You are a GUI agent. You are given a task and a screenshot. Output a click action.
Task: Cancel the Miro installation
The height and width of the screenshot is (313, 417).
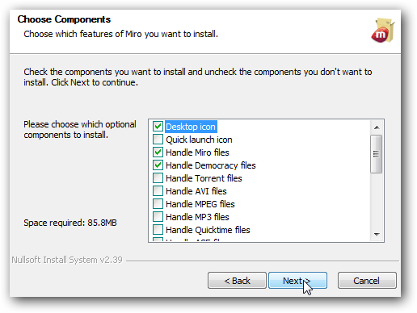click(x=367, y=281)
